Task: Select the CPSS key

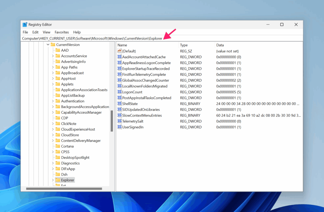Action: click(65, 152)
